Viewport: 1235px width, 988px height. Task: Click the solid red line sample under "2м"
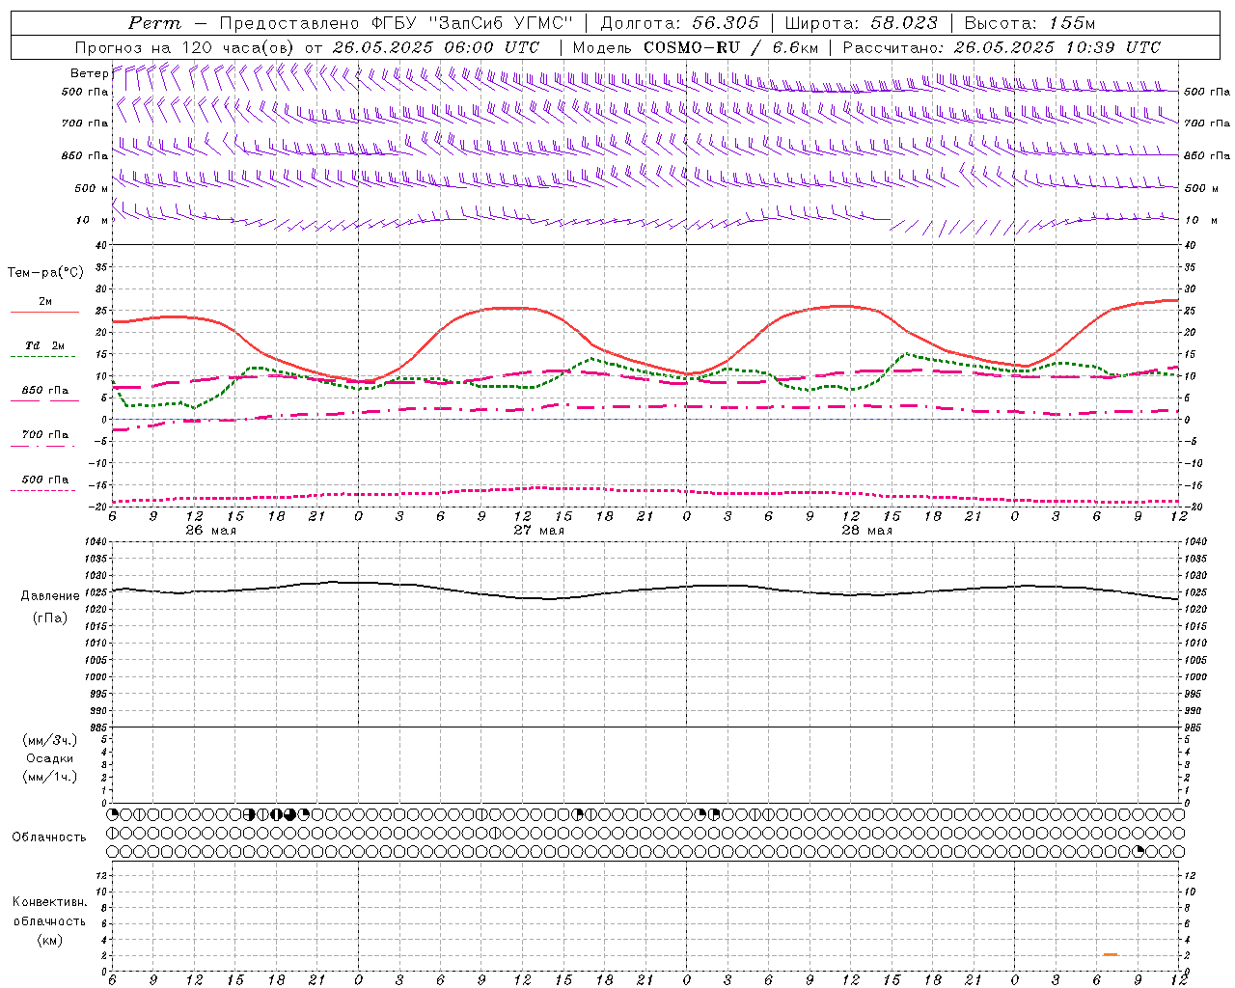[45, 313]
